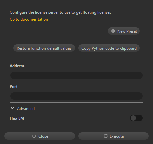
Task: Click the Flex LM toggle knob
Action: click(133, 118)
